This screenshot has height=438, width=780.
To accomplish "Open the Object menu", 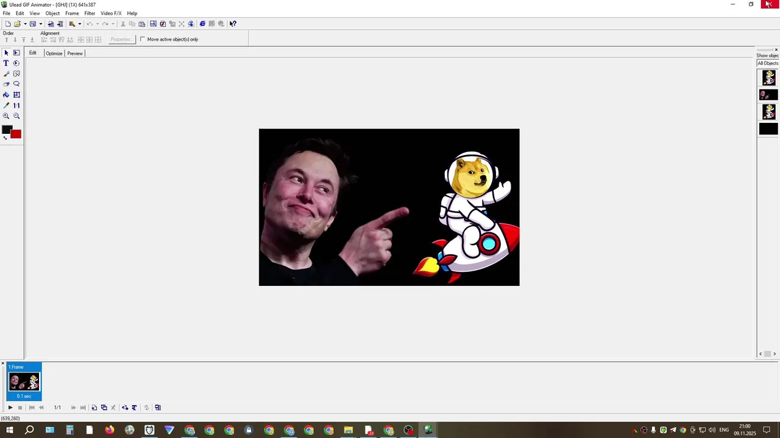I will point(52,13).
